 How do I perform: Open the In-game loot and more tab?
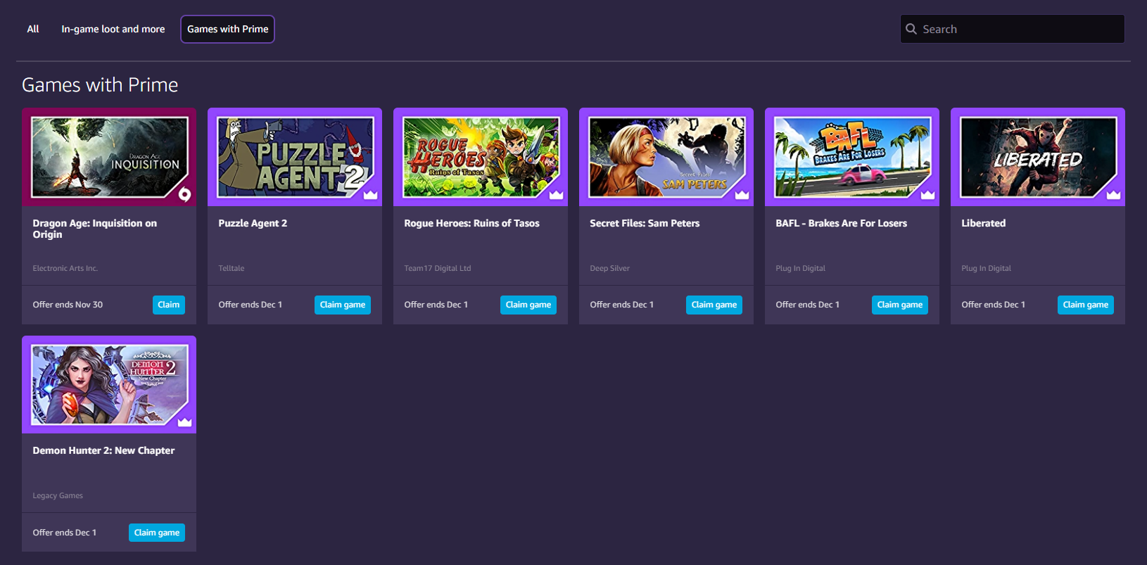[113, 29]
